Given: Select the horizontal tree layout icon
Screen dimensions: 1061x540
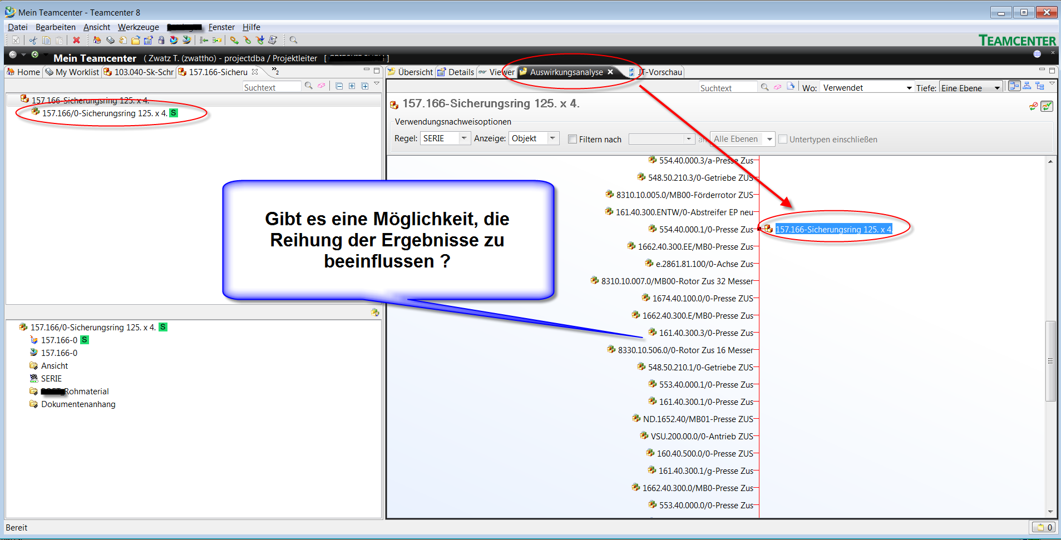Looking at the screenshot, I should click(1014, 86).
